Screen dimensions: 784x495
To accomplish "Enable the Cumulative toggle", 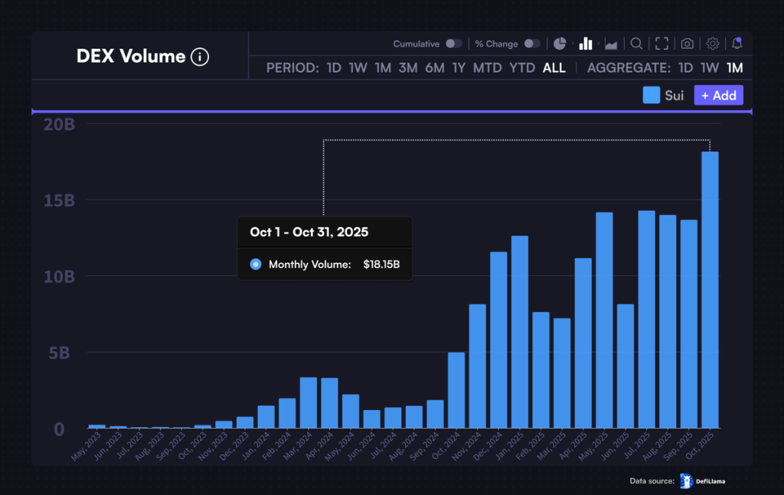I will pos(453,44).
